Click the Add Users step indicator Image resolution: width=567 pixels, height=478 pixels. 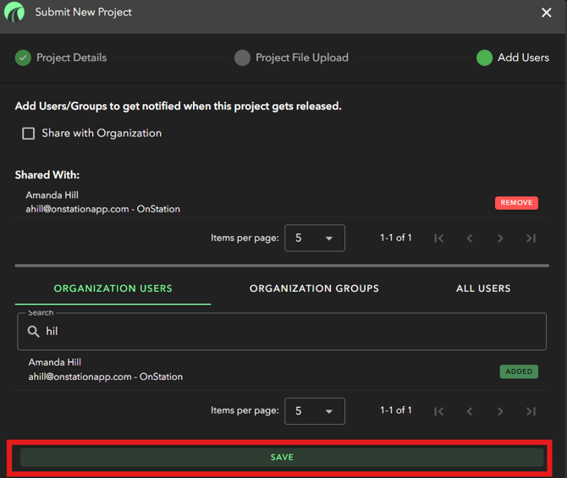[484, 58]
